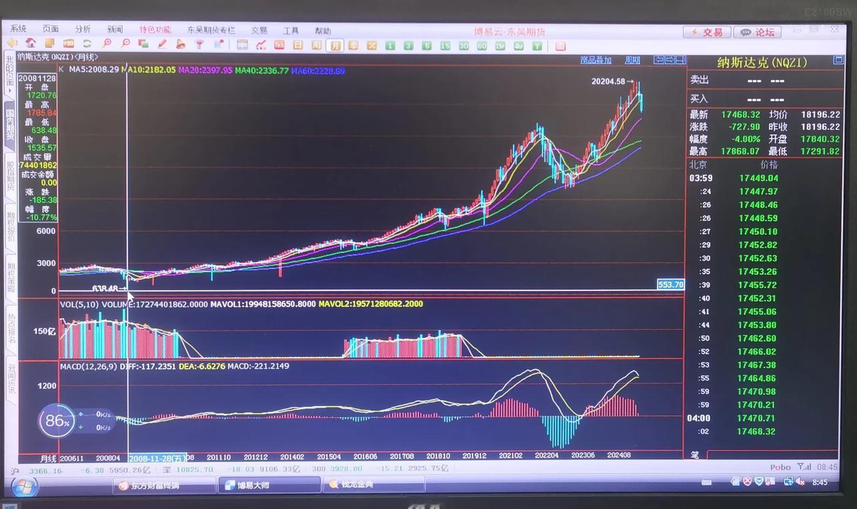Switch to the 2-hour period icon
This screenshot has height=509, width=857.
(x=499, y=45)
